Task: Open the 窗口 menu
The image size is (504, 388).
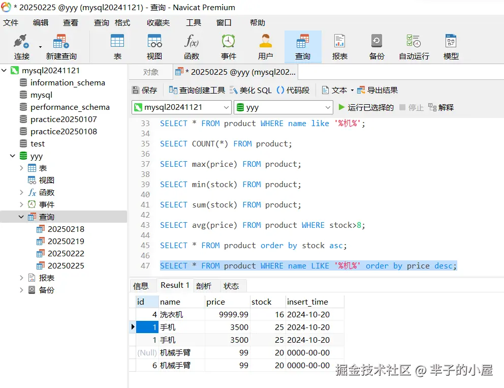Action: click(x=224, y=22)
